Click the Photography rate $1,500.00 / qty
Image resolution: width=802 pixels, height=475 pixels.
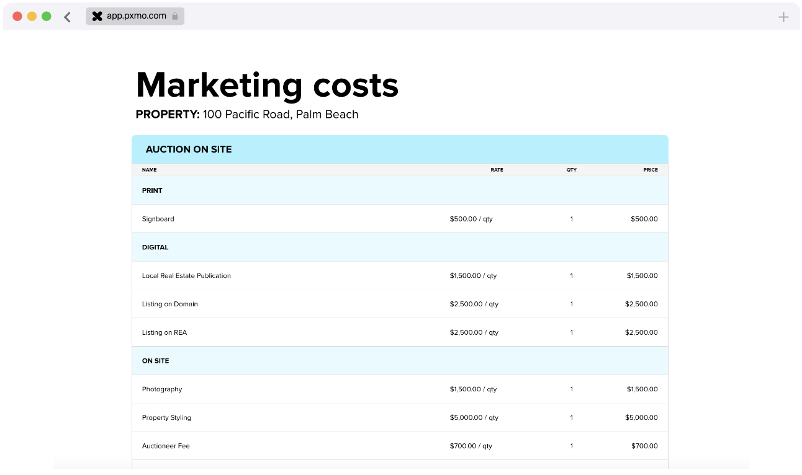(x=473, y=389)
